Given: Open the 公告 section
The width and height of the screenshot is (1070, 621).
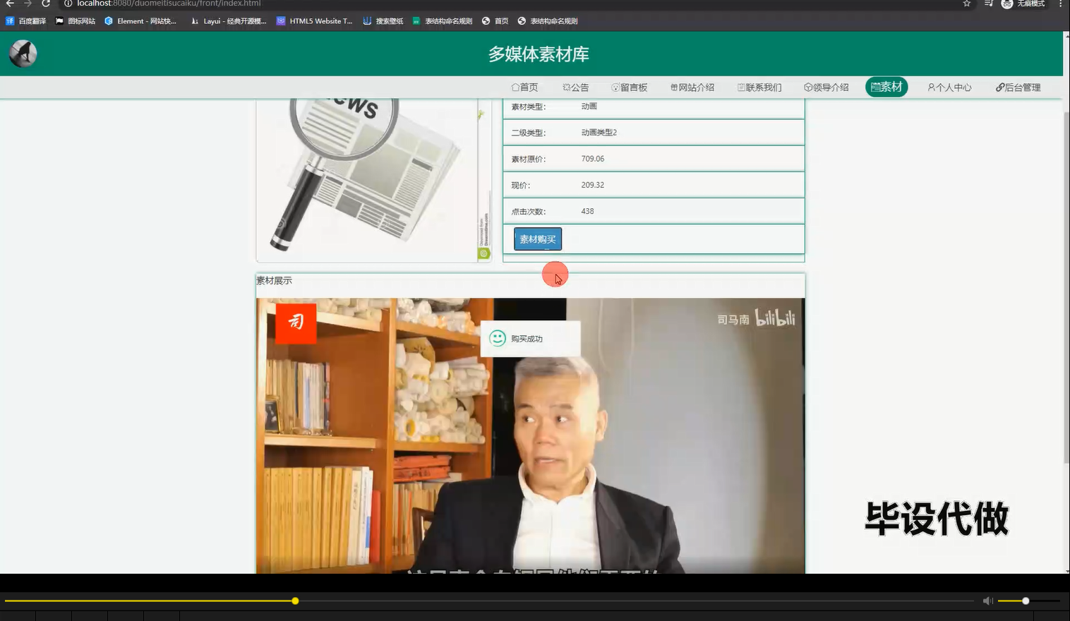Looking at the screenshot, I should (576, 87).
